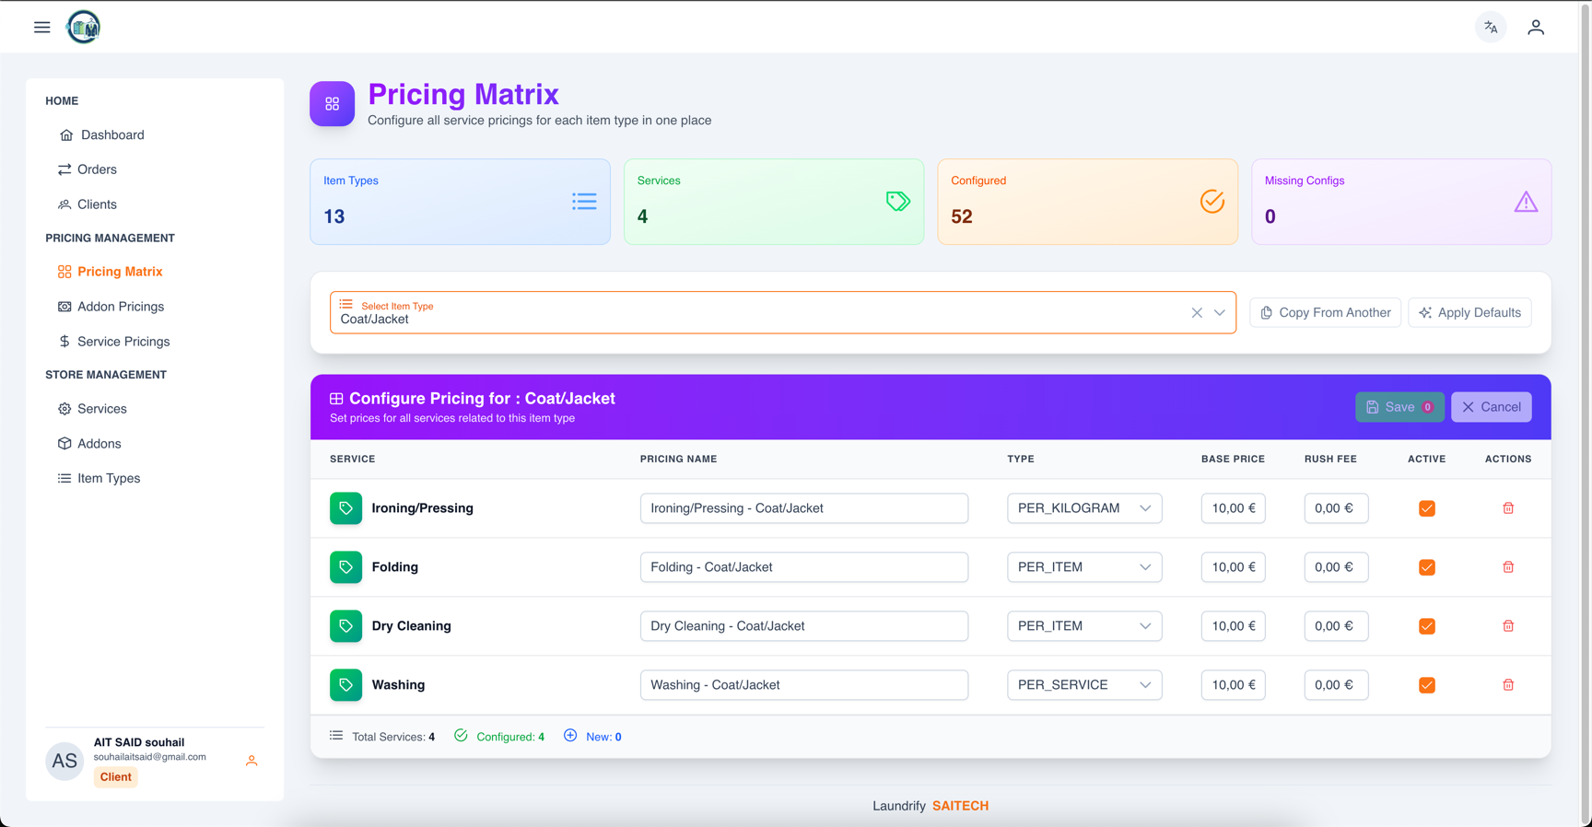Edit the Dry Cleaning - Coat/Jacket pricing name
The height and width of the screenshot is (827, 1592).
(x=804, y=626)
